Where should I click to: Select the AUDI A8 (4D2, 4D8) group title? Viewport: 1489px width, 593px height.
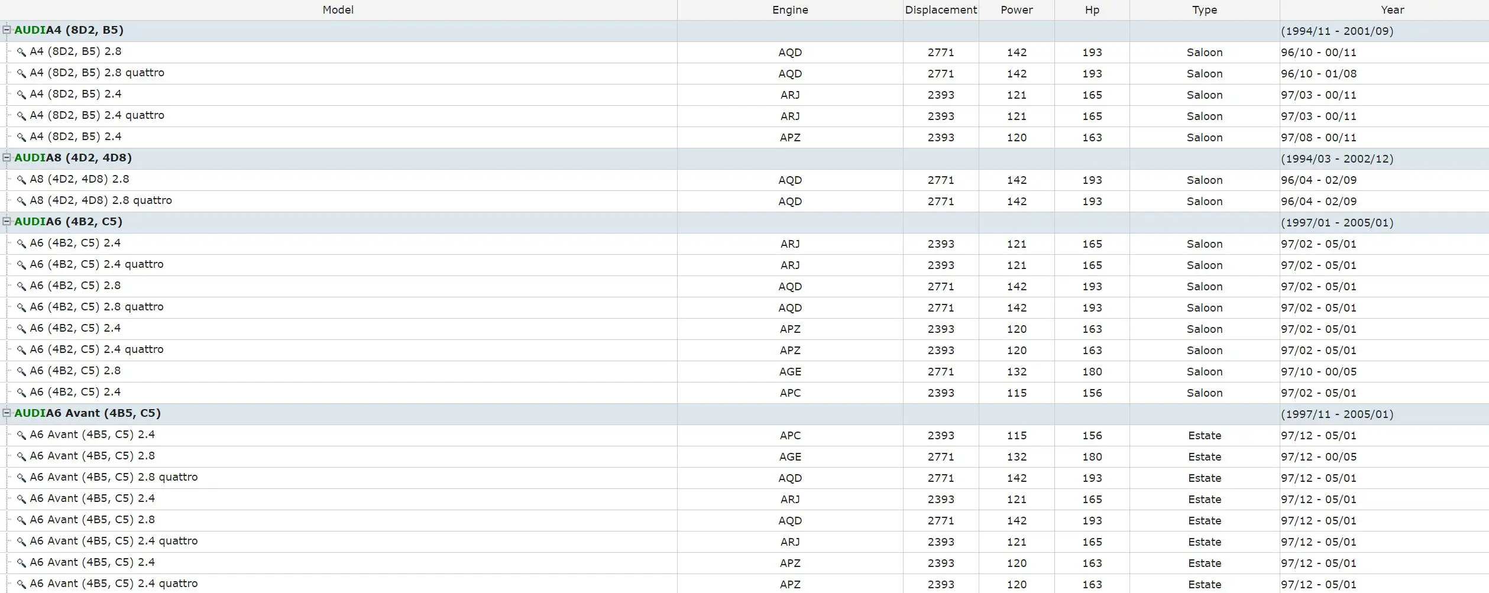point(73,158)
